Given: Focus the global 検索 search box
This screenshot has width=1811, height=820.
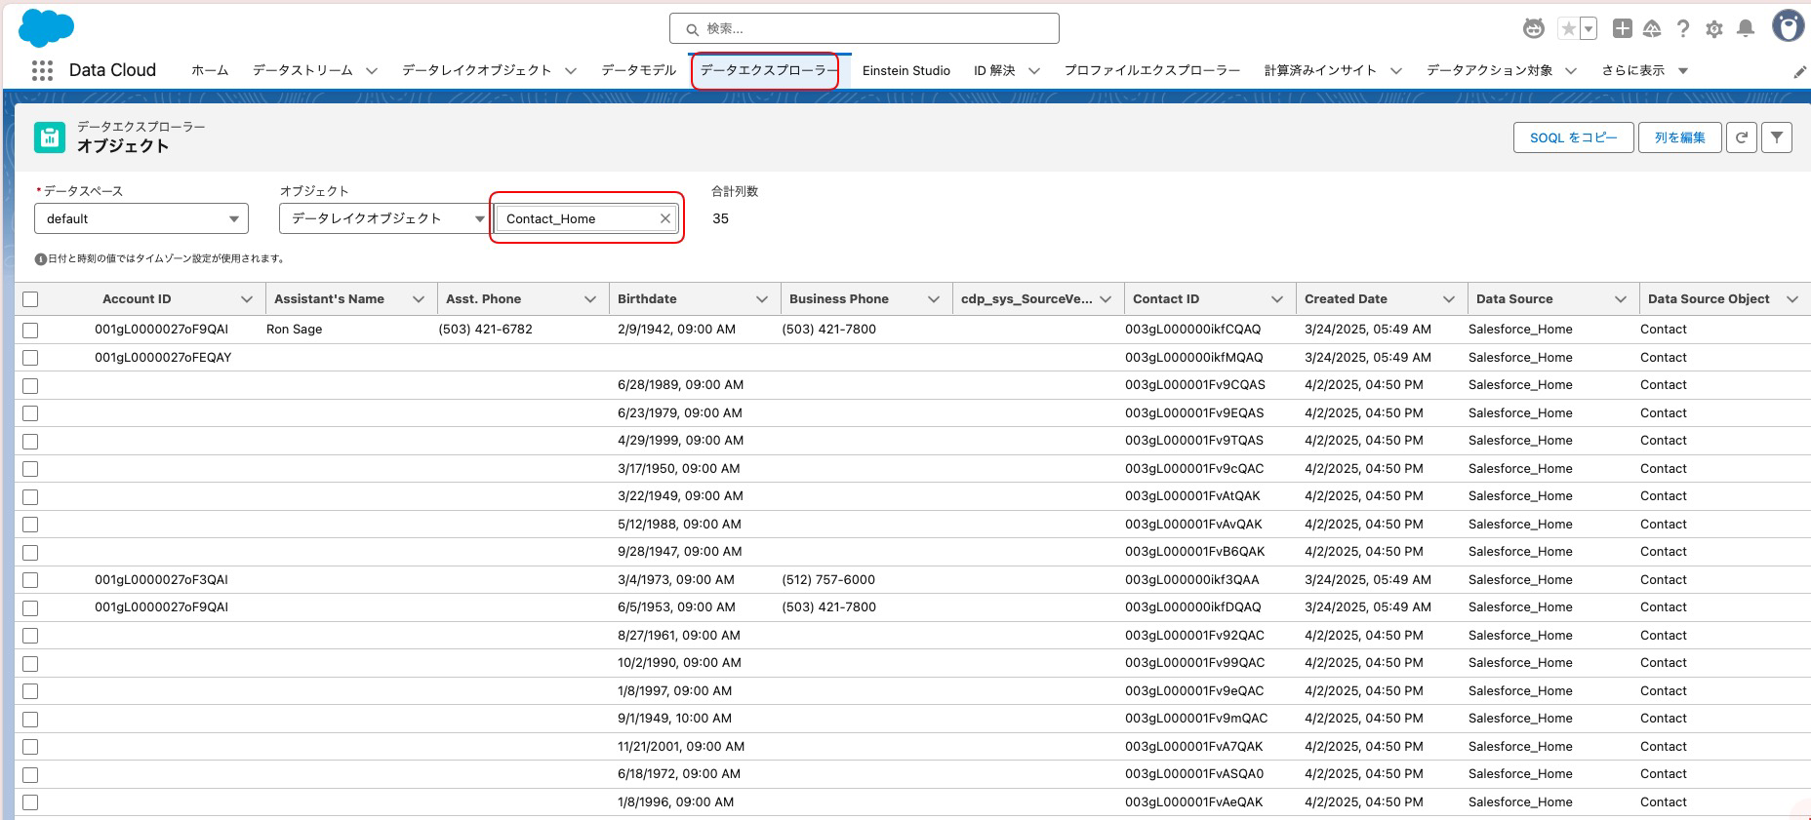Looking at the screenshot, I should [865, 28].
